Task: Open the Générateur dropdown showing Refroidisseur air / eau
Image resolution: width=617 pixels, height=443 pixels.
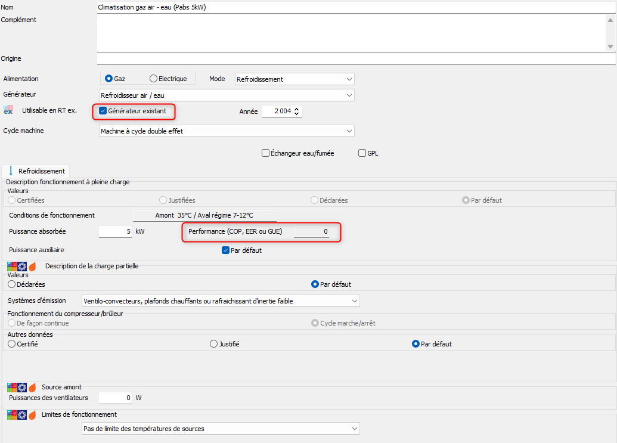Action: coord(227,95)
